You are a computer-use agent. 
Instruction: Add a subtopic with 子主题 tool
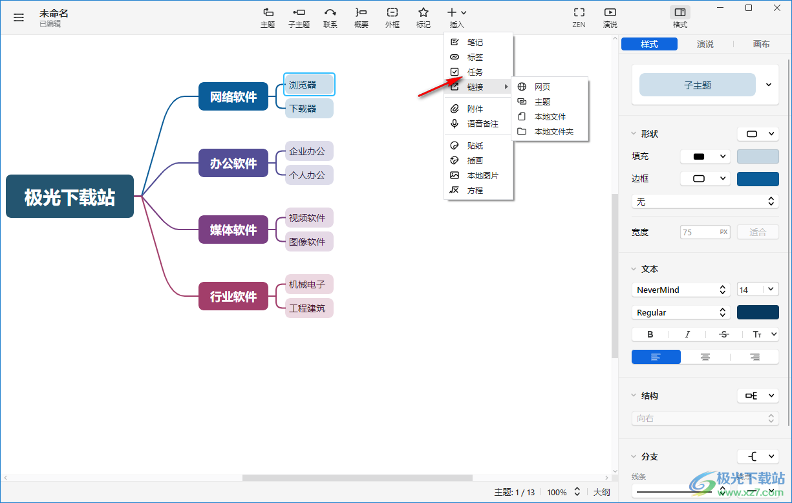299,17
